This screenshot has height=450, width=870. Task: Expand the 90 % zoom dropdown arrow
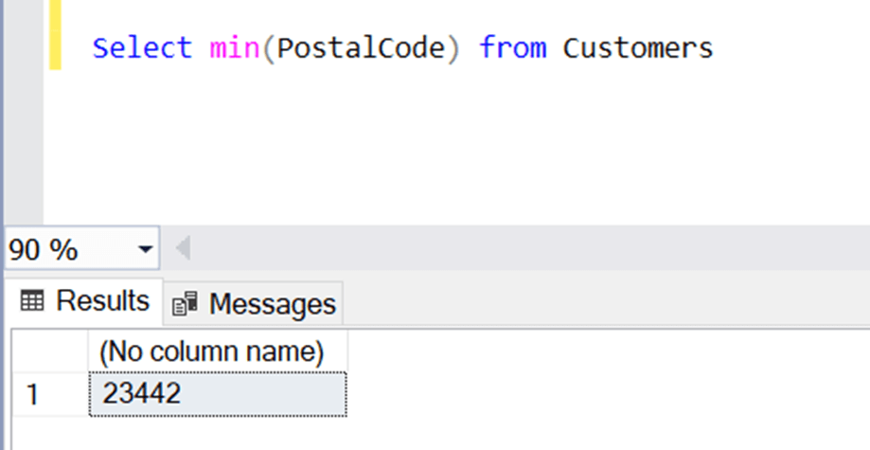pos(145,251)
